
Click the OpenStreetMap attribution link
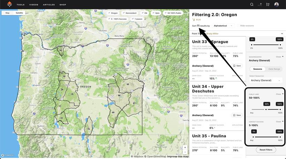tap(155, 157)
